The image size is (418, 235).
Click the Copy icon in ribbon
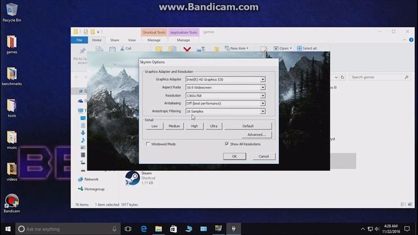coord(99,50)
